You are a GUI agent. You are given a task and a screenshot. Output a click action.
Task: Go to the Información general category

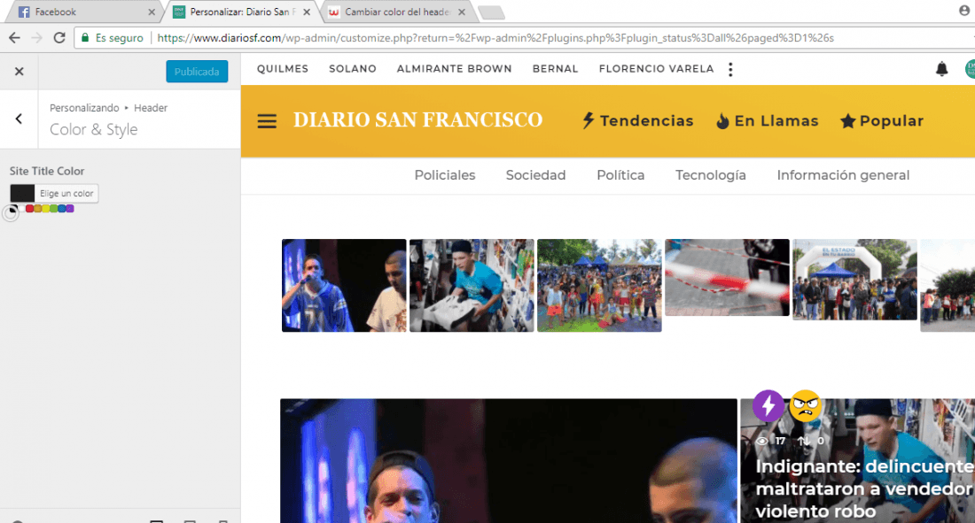pos(843,175)
